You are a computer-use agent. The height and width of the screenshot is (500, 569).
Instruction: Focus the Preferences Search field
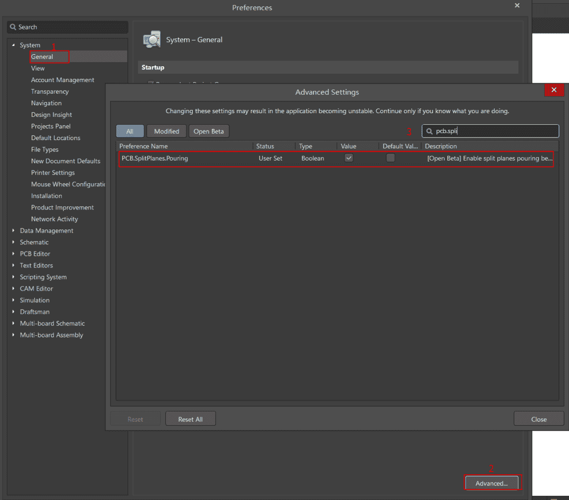point(67,27)
